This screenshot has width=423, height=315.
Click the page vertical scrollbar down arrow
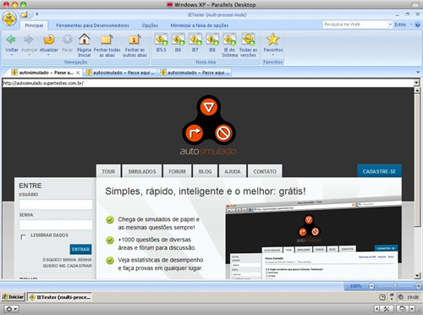tap(417, 276)
